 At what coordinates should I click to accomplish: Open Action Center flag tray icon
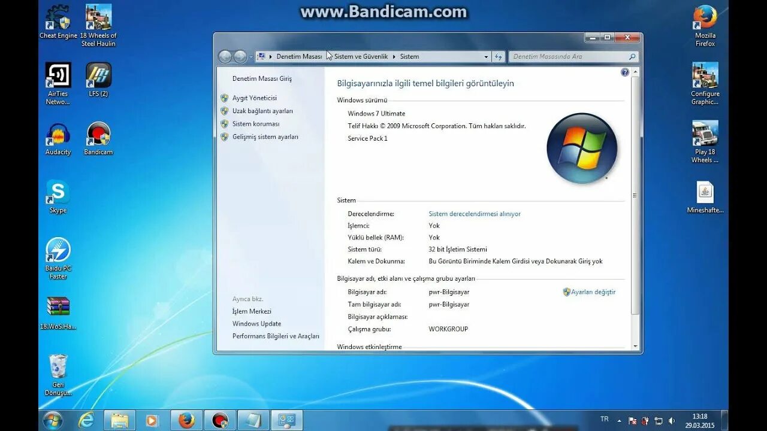pos(632,421)
